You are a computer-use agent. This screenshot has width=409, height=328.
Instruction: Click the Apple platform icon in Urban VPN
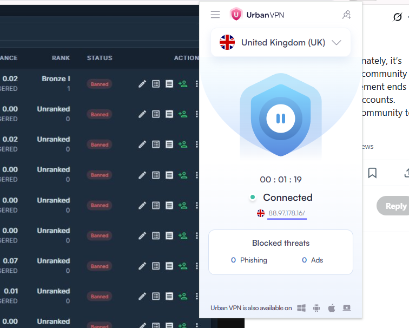332,308
